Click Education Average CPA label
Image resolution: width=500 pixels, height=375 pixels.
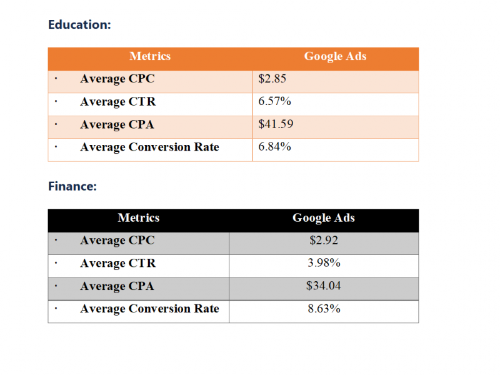[x=117, y=124]
